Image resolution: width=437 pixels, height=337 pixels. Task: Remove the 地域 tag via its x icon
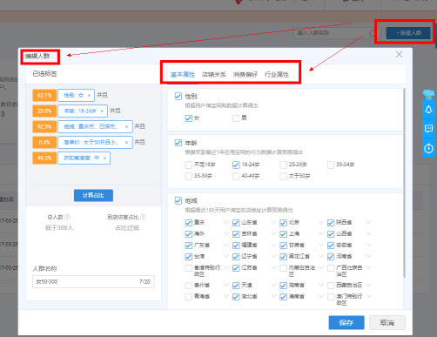pos(126,126)
